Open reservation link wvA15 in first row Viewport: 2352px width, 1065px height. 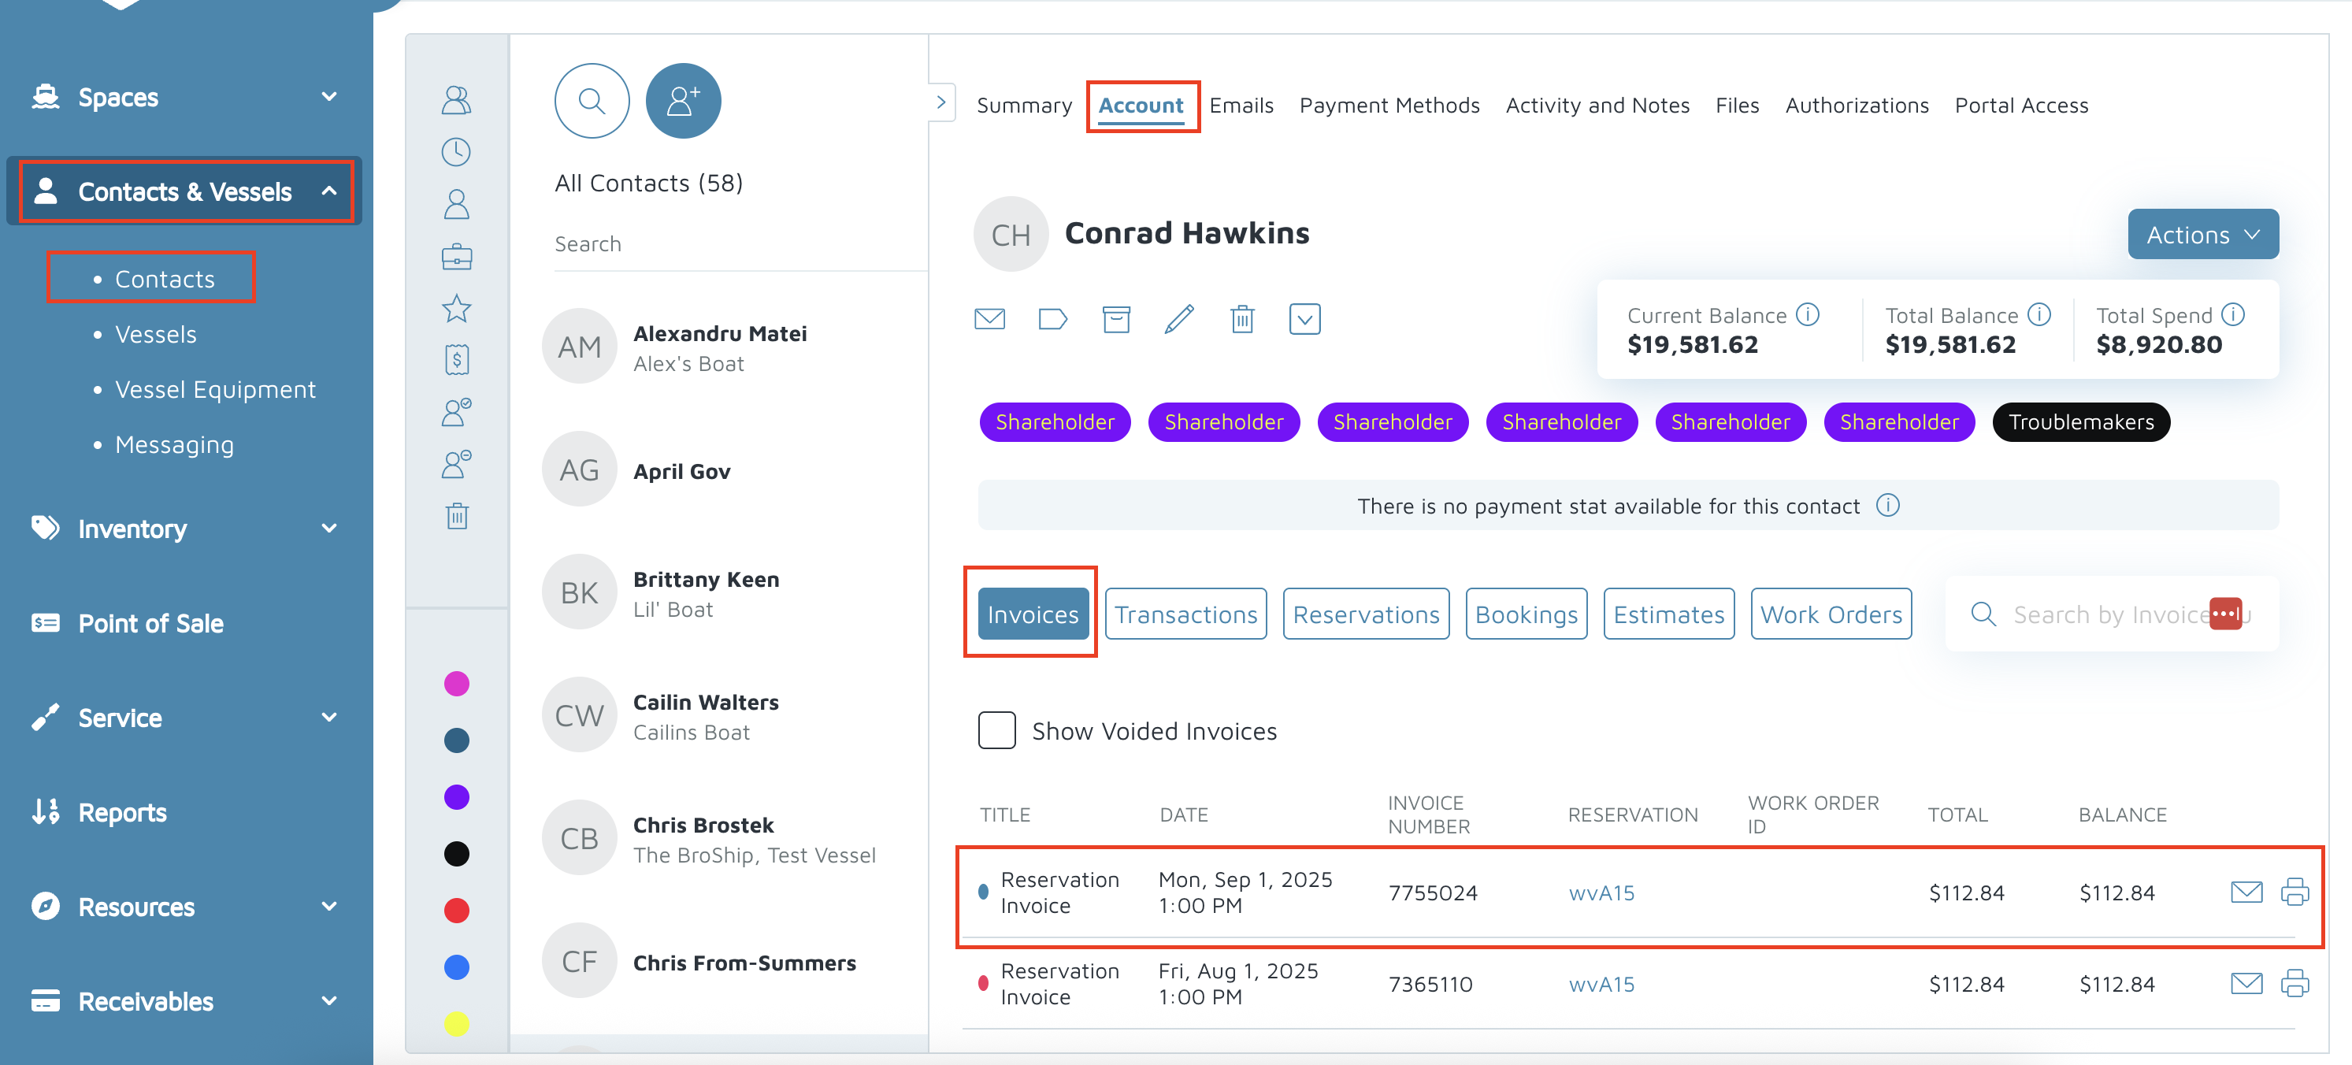1601,892
